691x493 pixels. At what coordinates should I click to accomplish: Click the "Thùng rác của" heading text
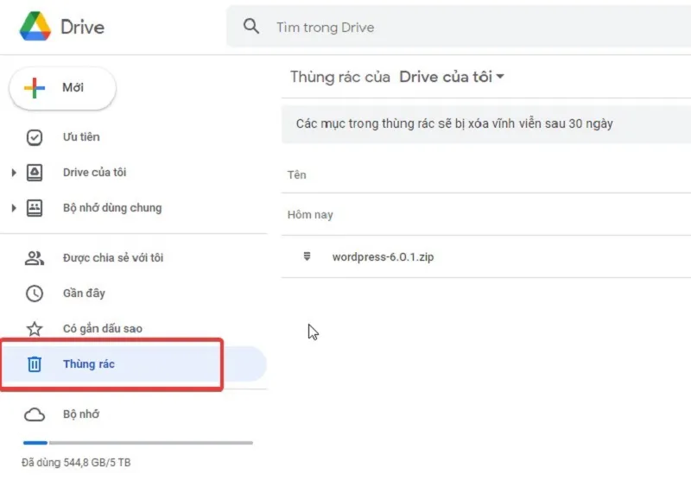click(339, 77)
